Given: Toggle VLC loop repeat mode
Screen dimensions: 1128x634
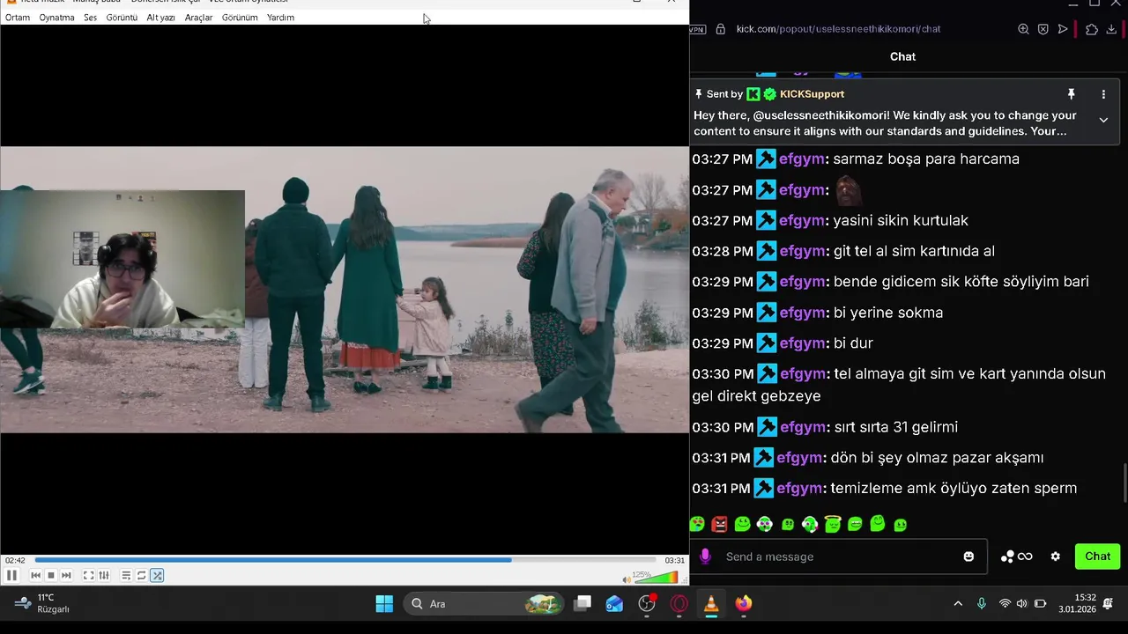Looking at the screenshot, I should [x=141, y=576].
